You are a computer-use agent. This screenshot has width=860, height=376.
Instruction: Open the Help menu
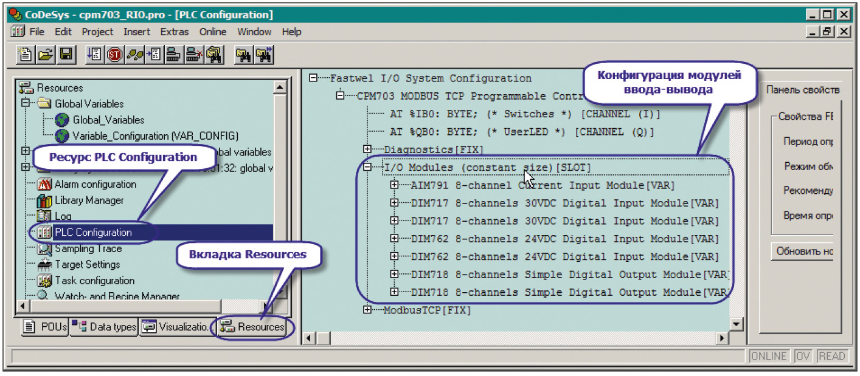coord(291,32)
